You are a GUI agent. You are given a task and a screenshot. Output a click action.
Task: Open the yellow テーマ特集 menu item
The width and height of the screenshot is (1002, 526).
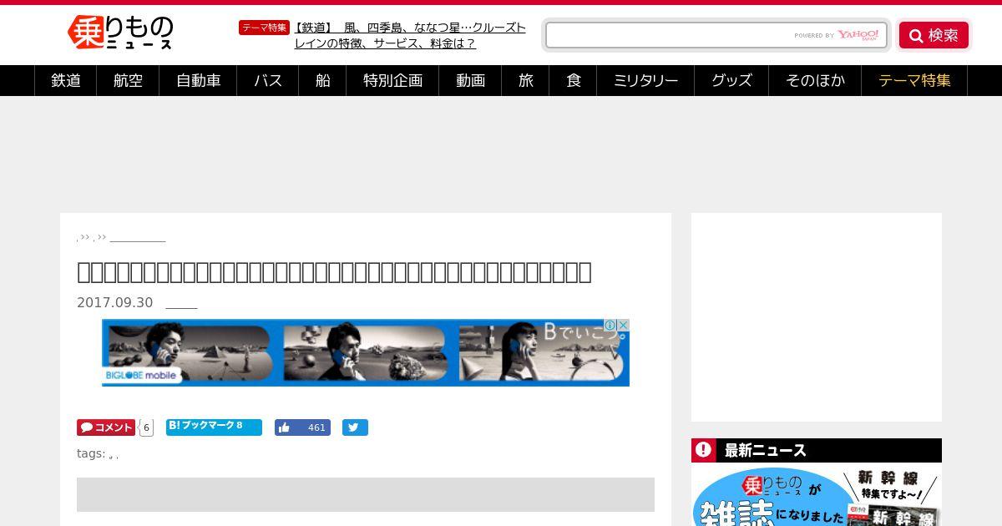click(x=914, y=81)
